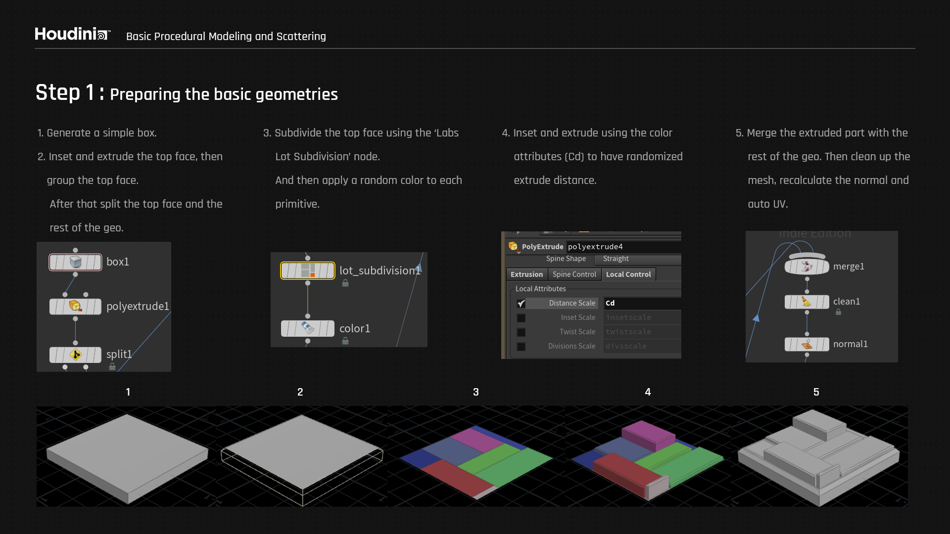Viewport: 950px width, 534px height.
Task: Click the insetscale attribute field
Action: click(642, 317)
